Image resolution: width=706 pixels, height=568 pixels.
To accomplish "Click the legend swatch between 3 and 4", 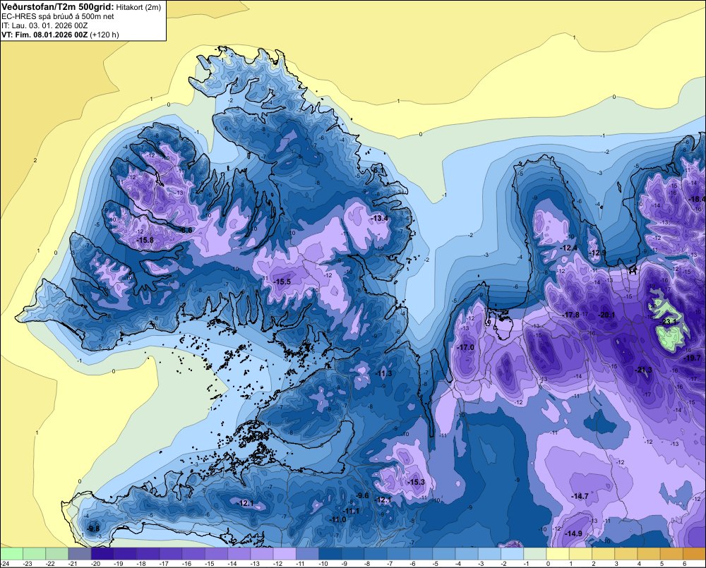I will 626,553.
